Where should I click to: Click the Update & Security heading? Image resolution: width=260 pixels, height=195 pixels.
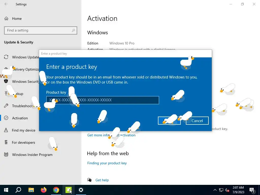pos(19,42)
